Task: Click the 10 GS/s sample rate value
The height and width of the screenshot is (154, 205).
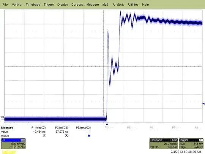Action: [x=172, y=147]
